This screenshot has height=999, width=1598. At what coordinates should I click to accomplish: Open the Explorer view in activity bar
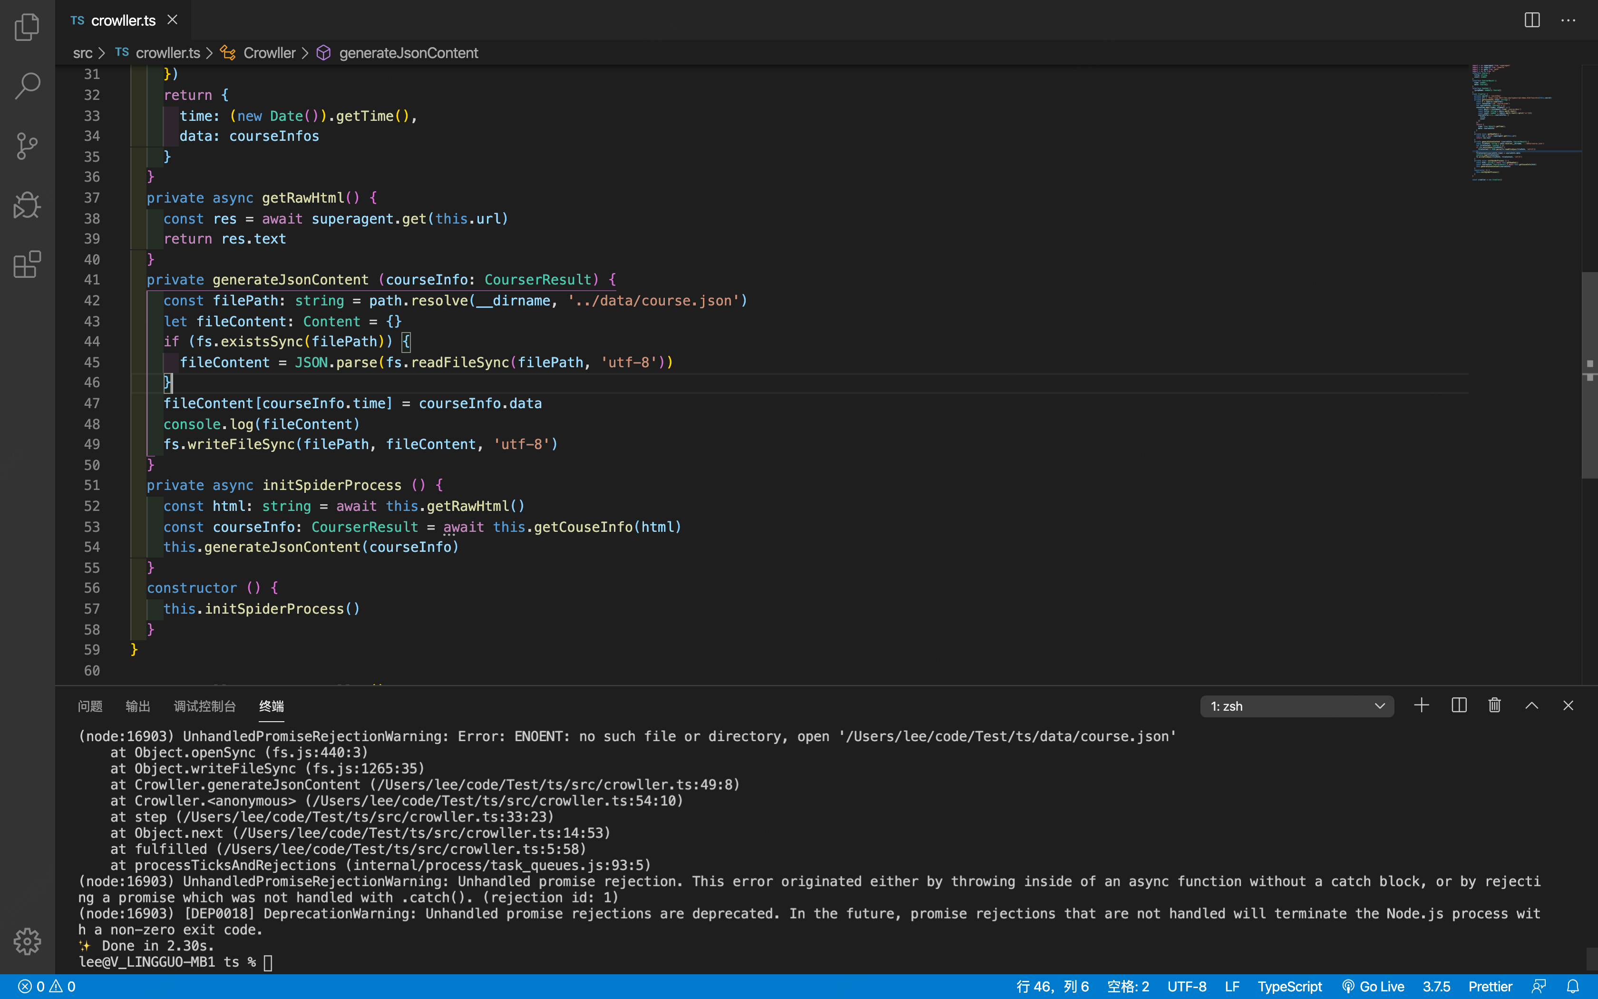point(27,27)
